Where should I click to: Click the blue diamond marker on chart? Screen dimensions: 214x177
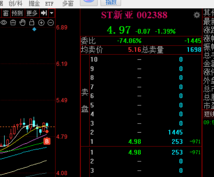point(34,29)
